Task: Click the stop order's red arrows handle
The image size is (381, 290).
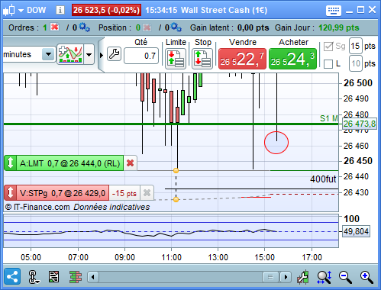Action: click(x=10, y=193)
